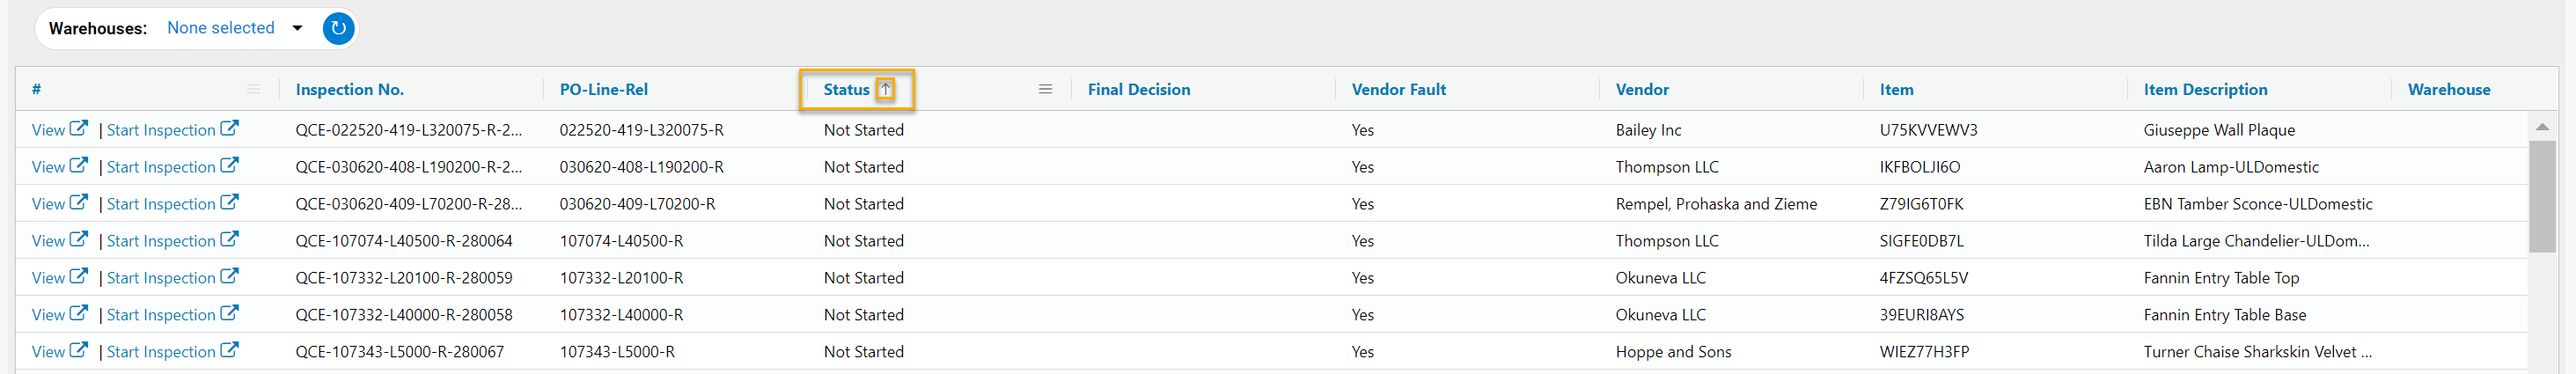Screen dimensions: 2576x374
Task: Start Inspection for 107332-L20100-R row
Action: (x=161, y=278)
